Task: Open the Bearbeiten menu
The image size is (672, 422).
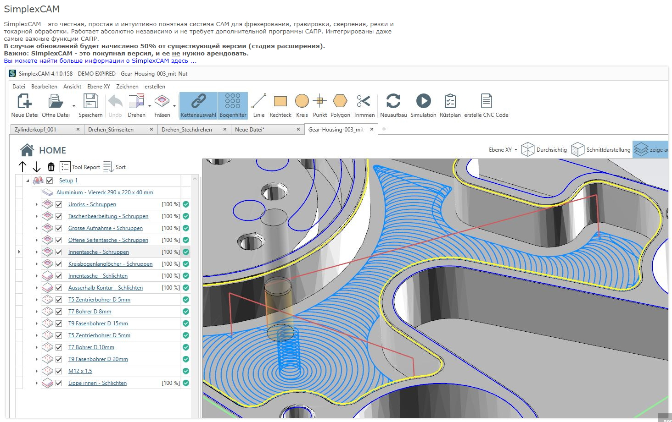Action: [44, 87]
